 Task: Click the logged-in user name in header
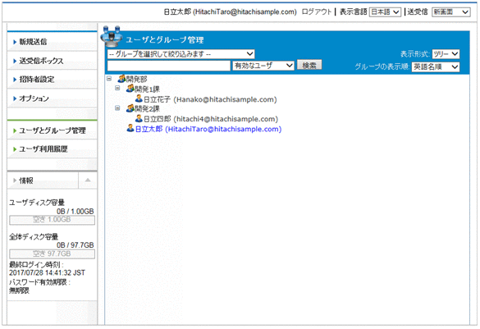click(x=231, y=12)
